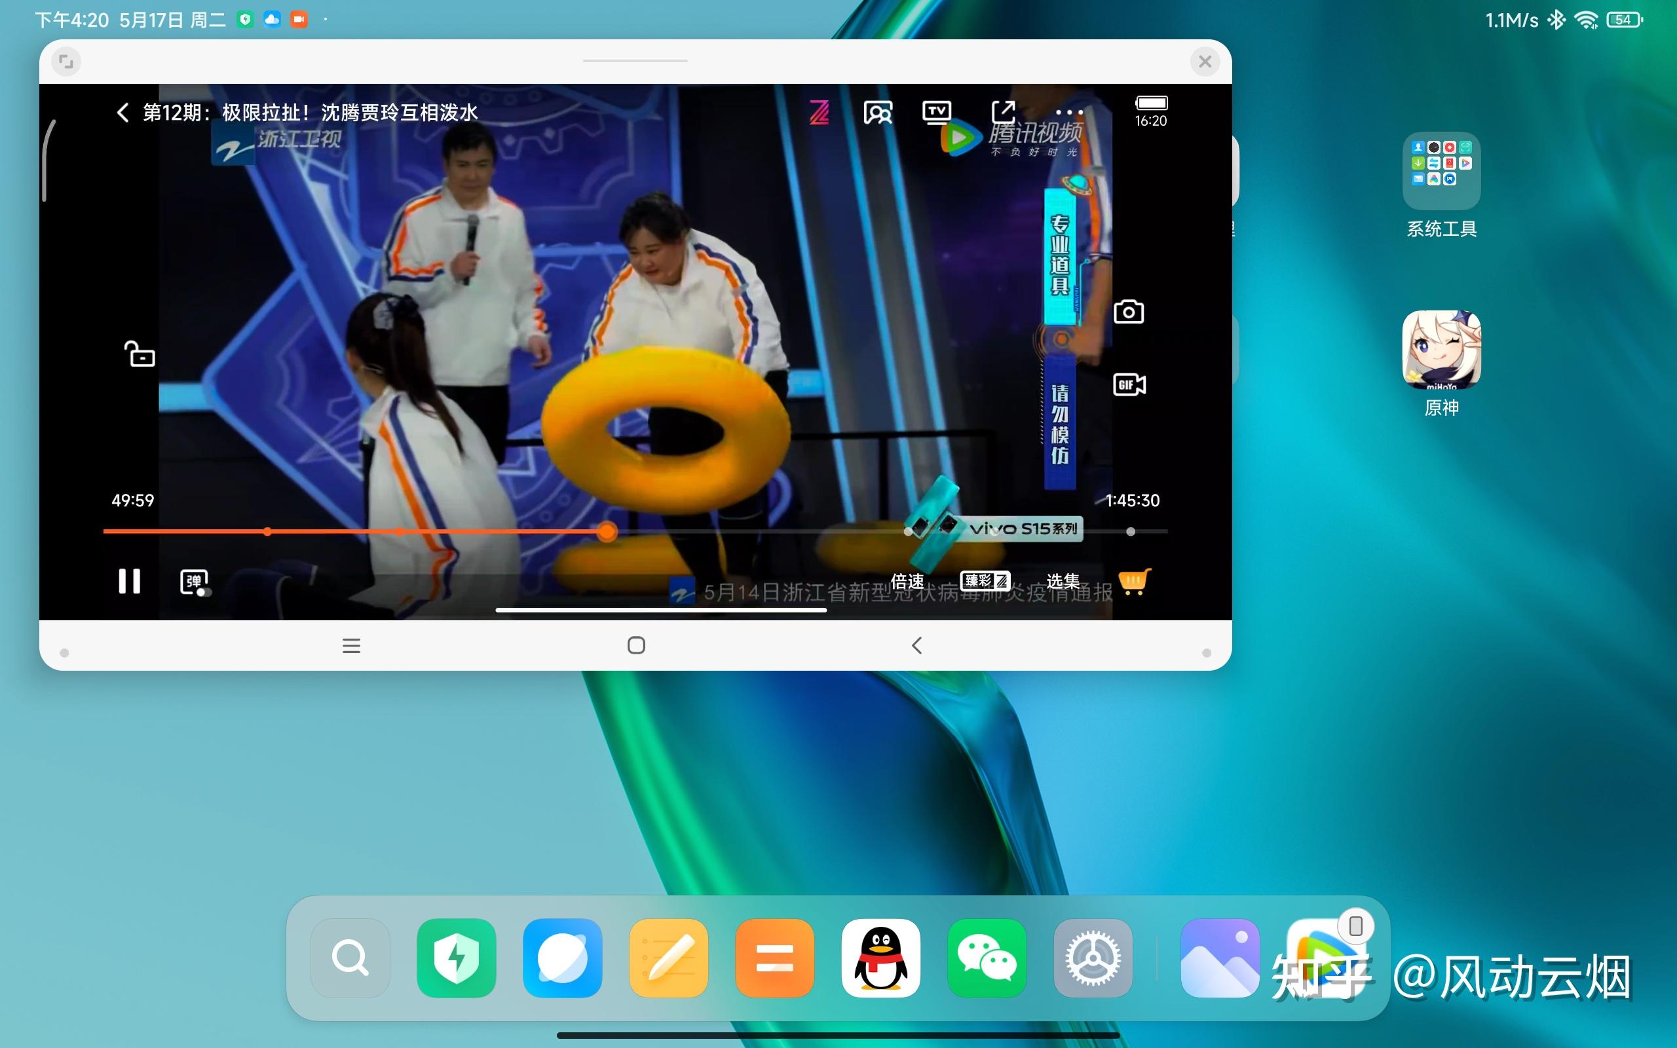Toggle the danmaku (弹) comments switch
The width and height of the screenshot is (1677, 1048).
pos(195,582)
